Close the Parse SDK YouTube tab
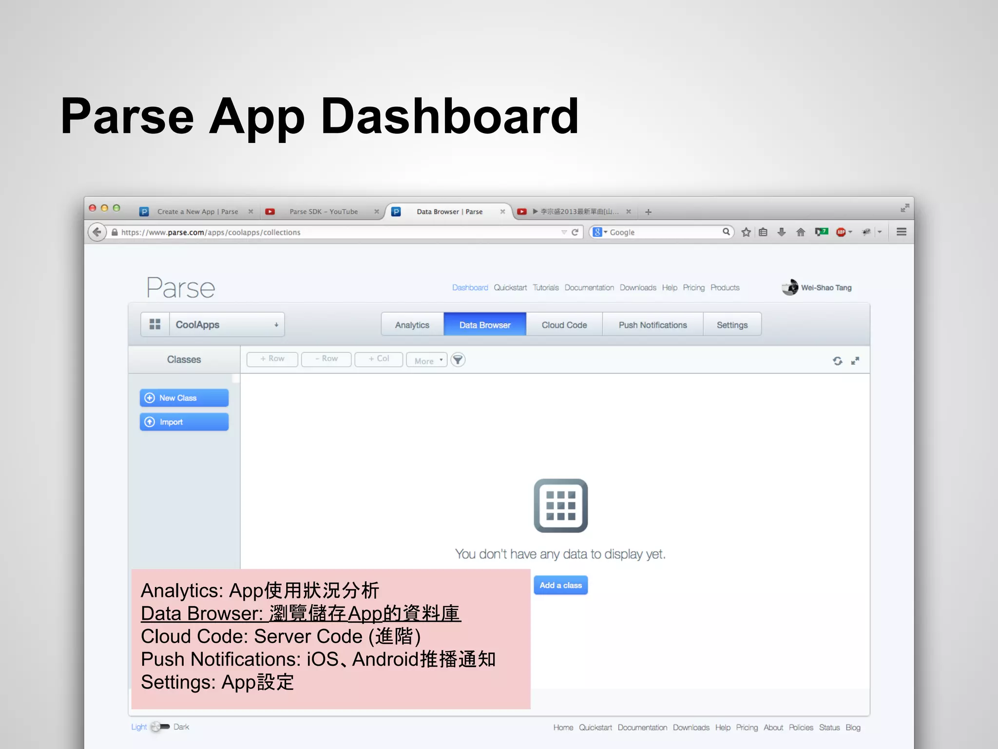The width and height of the screenshot is (998, 749). (376, 212)
